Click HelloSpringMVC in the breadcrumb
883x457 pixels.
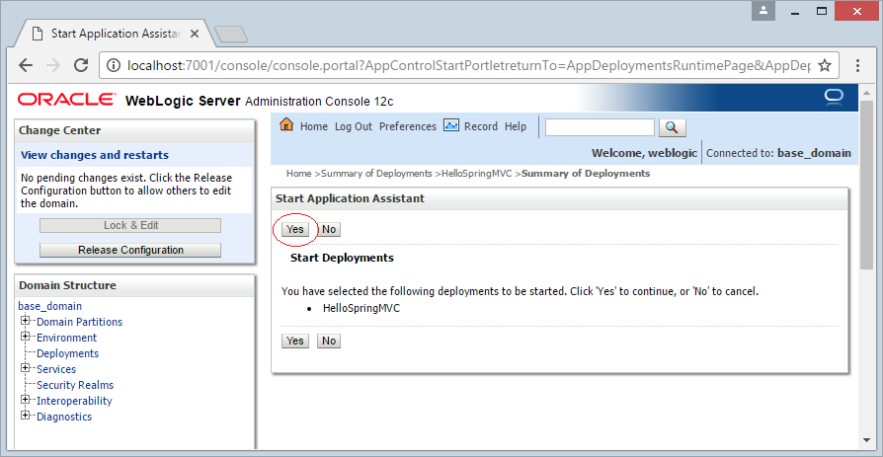click(476, 174)
